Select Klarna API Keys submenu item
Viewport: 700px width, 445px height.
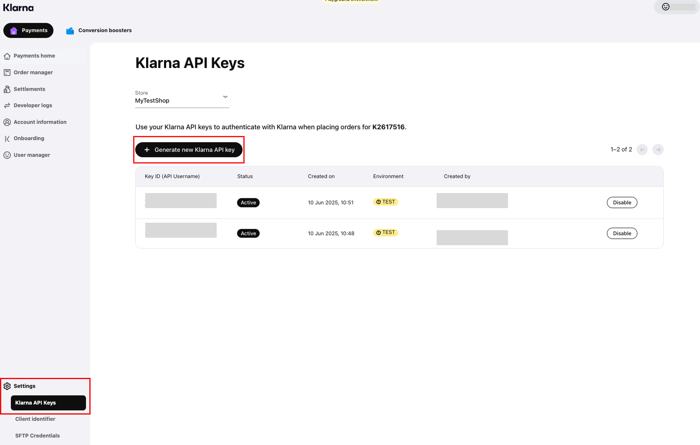pyautogui.click(x=48, y=403)
